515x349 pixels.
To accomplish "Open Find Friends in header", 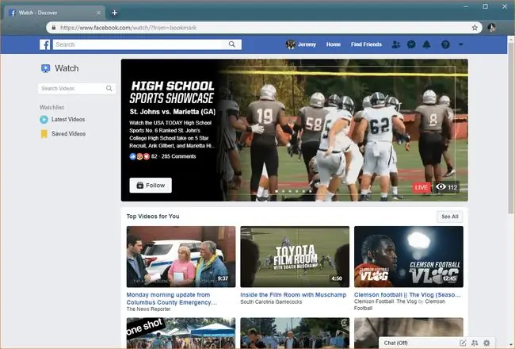I will [366, 44].
